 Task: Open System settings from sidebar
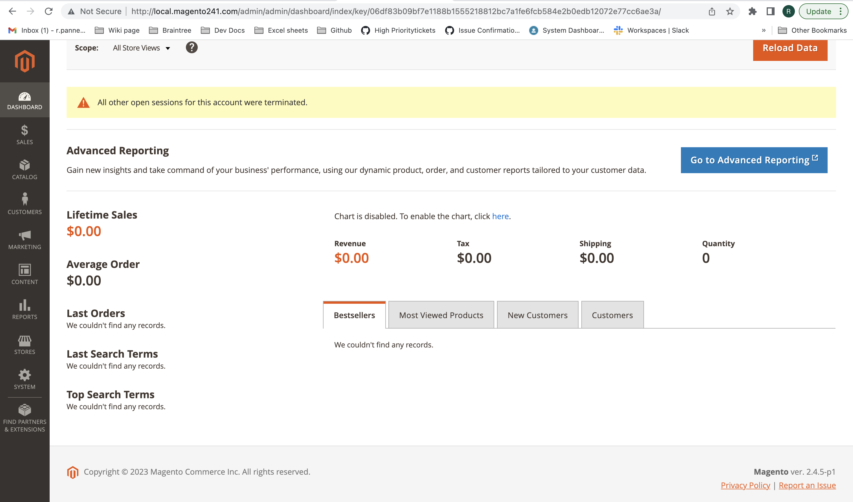(x=24, y=379)
